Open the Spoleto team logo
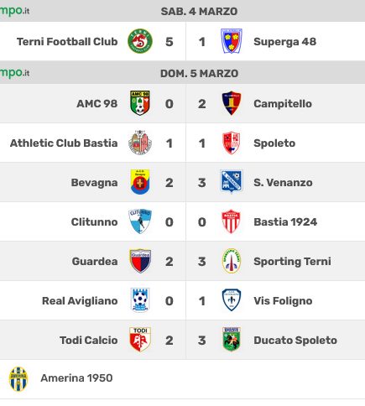The image size is (365, 406). 232,143
